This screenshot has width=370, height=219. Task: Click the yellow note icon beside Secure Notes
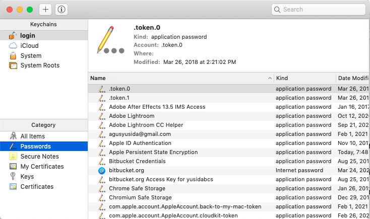(13, 156)
